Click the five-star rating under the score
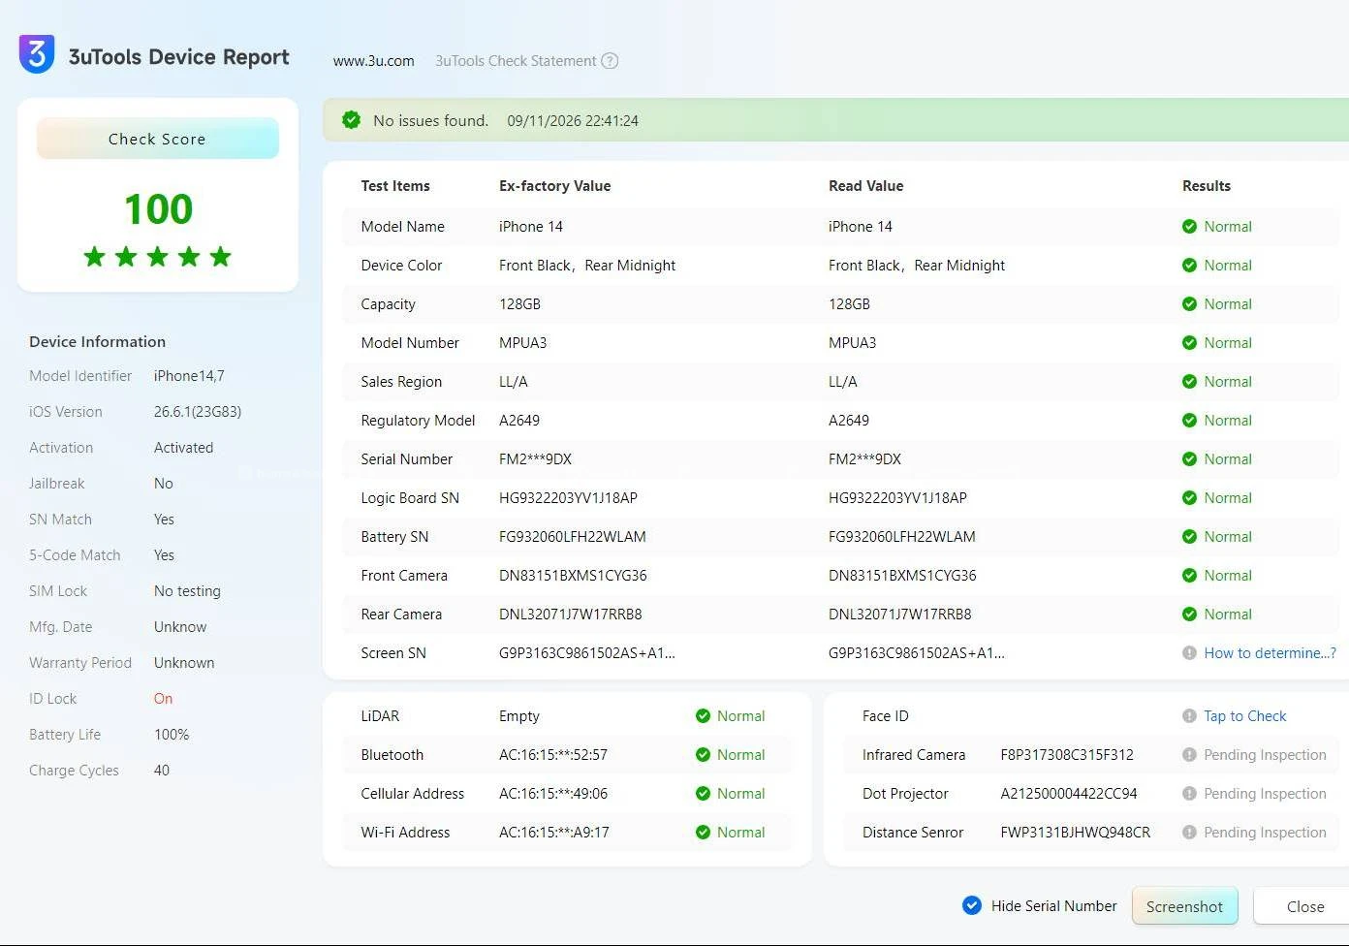The width and height of the screenshot is (1349, 946). (158, 257)
